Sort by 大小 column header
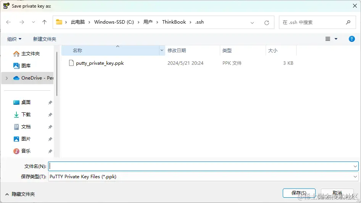The height and width of the screenshot is (203, 361). tap(281, 51)
